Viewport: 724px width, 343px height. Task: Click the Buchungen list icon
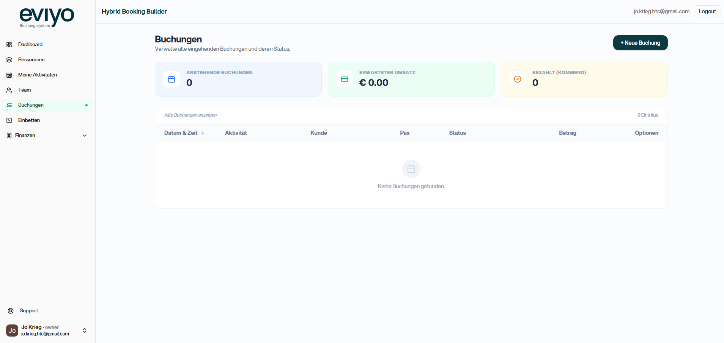click(8, 105)
